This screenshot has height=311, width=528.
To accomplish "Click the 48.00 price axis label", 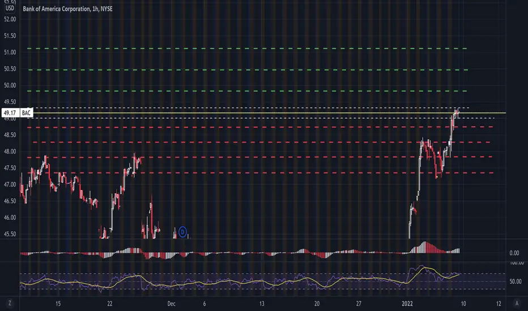I will click(10, 152).
